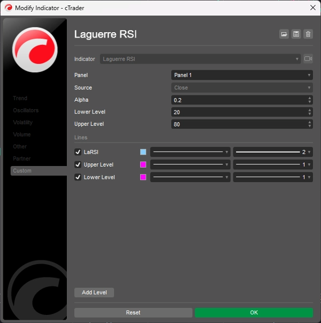
Task: Toggle the Upper Level line checkbox
Action: point(78,164)
